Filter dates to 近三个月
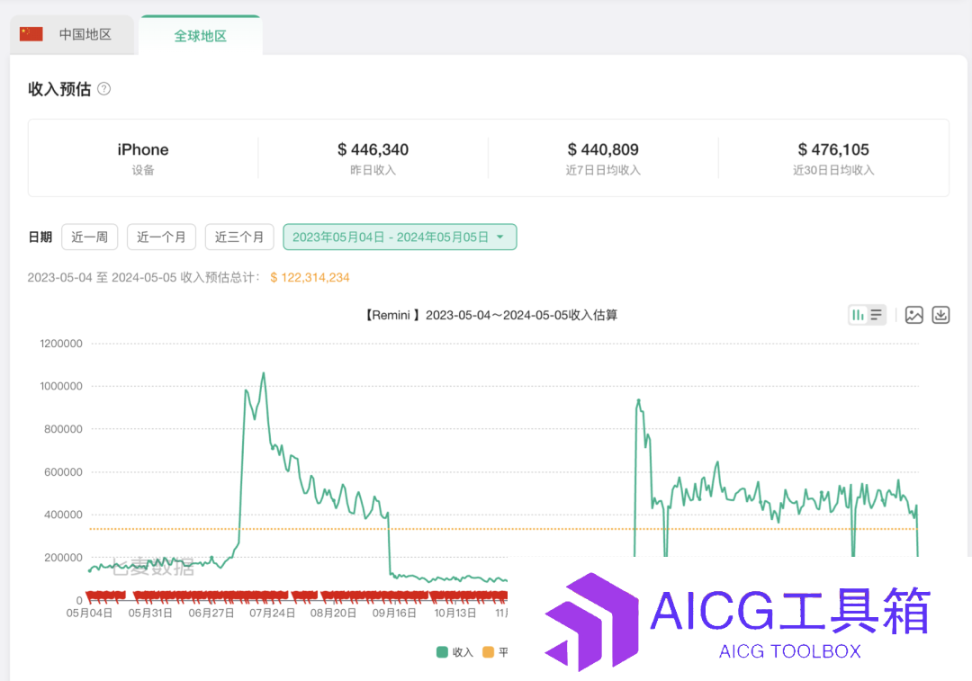 tap(239, 237)
